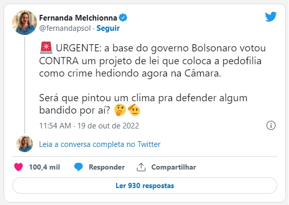This screenshot has height=205, width=289.
Task: Click the small avatar beside conversation link
Action: [25, 144]
